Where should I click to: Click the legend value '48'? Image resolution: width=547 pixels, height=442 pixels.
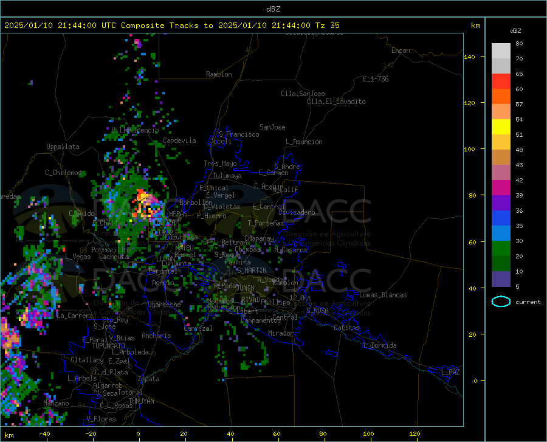tap(519, 150)
